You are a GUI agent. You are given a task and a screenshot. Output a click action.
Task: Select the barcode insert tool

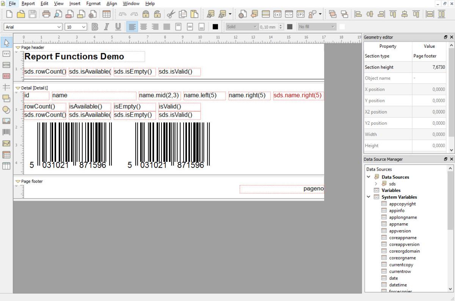[6, 132]
